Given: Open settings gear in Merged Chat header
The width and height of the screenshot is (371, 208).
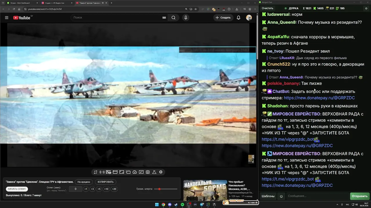Looking at the screenshot, I should 366,8.
